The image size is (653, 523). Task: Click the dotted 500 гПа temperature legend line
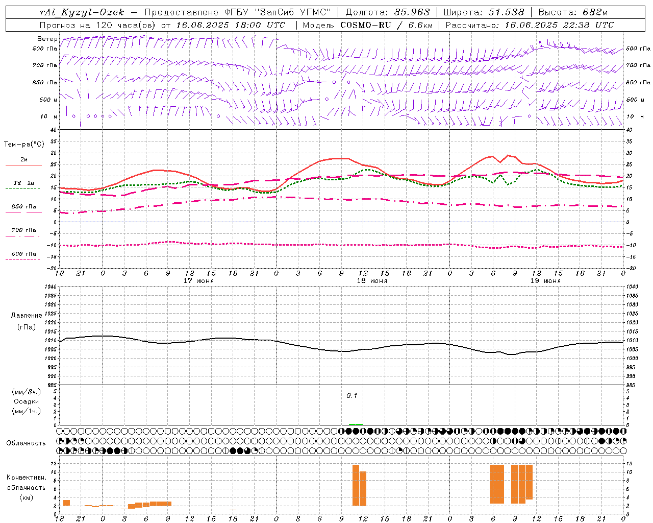[23, 259]
